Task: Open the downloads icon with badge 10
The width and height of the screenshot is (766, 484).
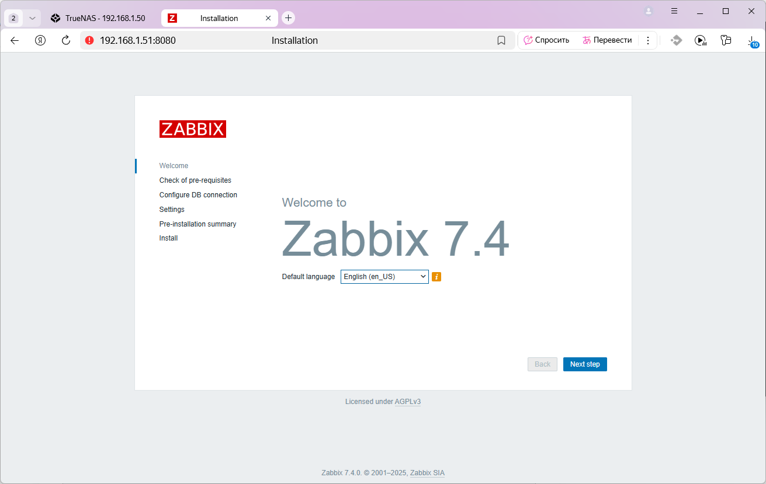Action: pyautogui.click(x=752, y=41)
